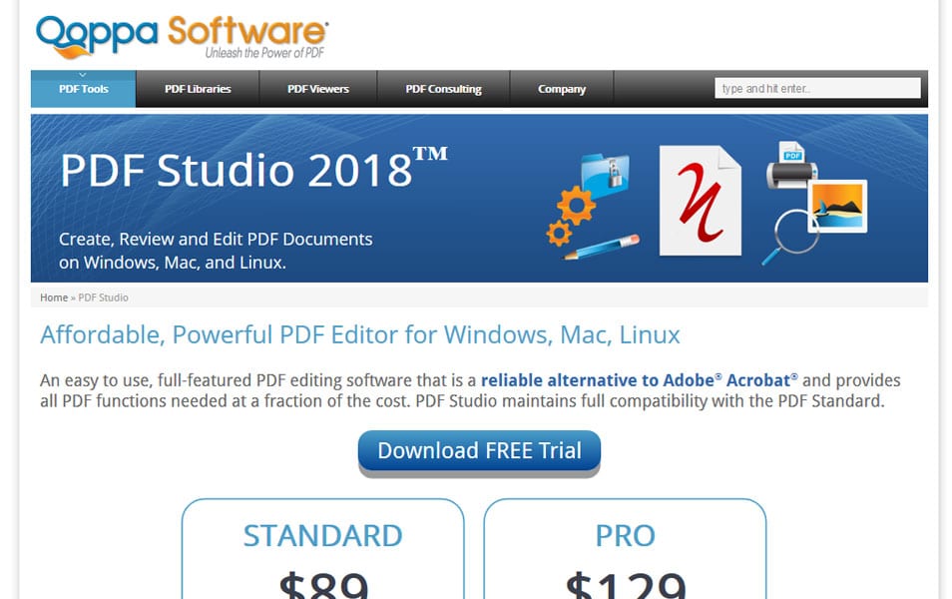Click the PDF Studio 2018 banner title

253,170
